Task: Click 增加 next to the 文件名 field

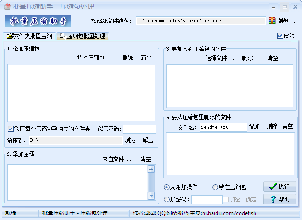Action: tap(254, 126)
